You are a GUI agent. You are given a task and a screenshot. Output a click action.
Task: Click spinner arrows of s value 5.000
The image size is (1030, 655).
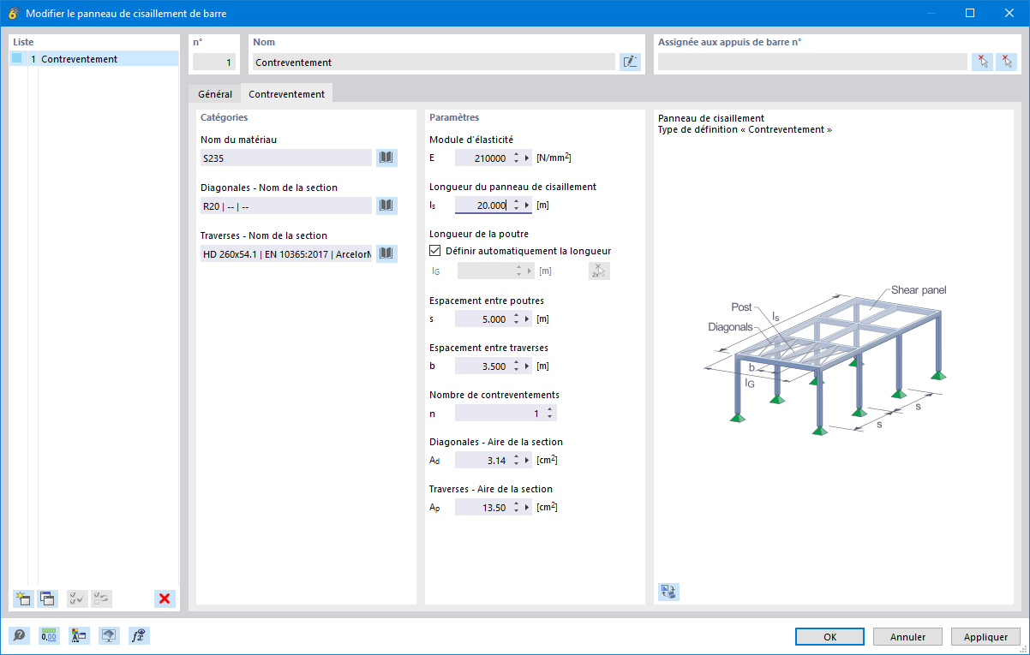click(516, 319)
